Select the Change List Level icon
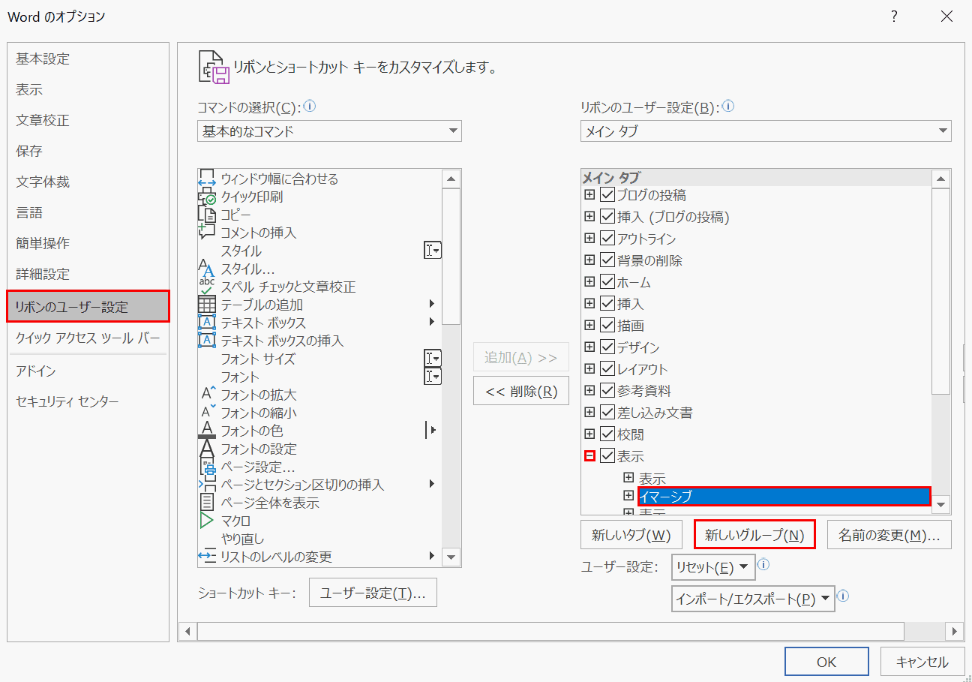Viewport: 972px width, 682px height. (206, 557)
